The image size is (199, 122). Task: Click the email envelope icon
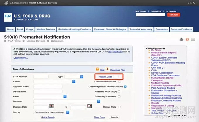[193, 39]
